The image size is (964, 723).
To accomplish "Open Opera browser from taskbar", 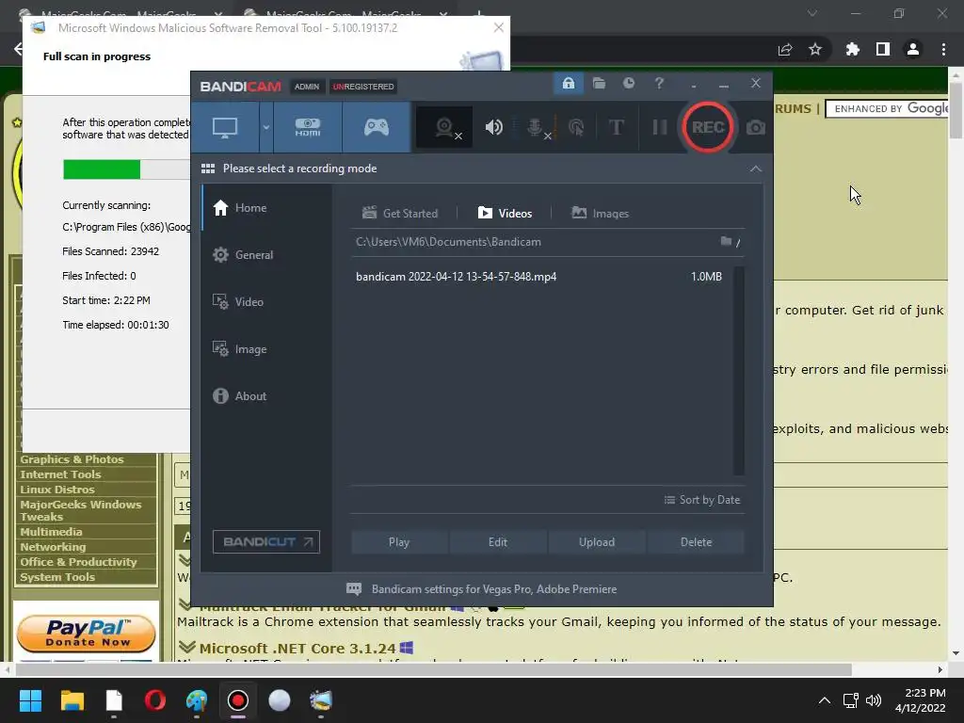I will [155, 700].
